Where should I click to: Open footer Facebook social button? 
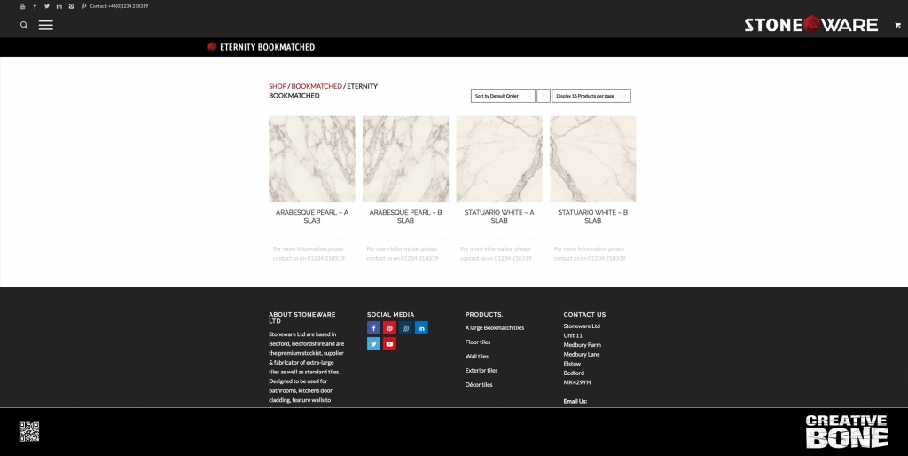(373, 328)
